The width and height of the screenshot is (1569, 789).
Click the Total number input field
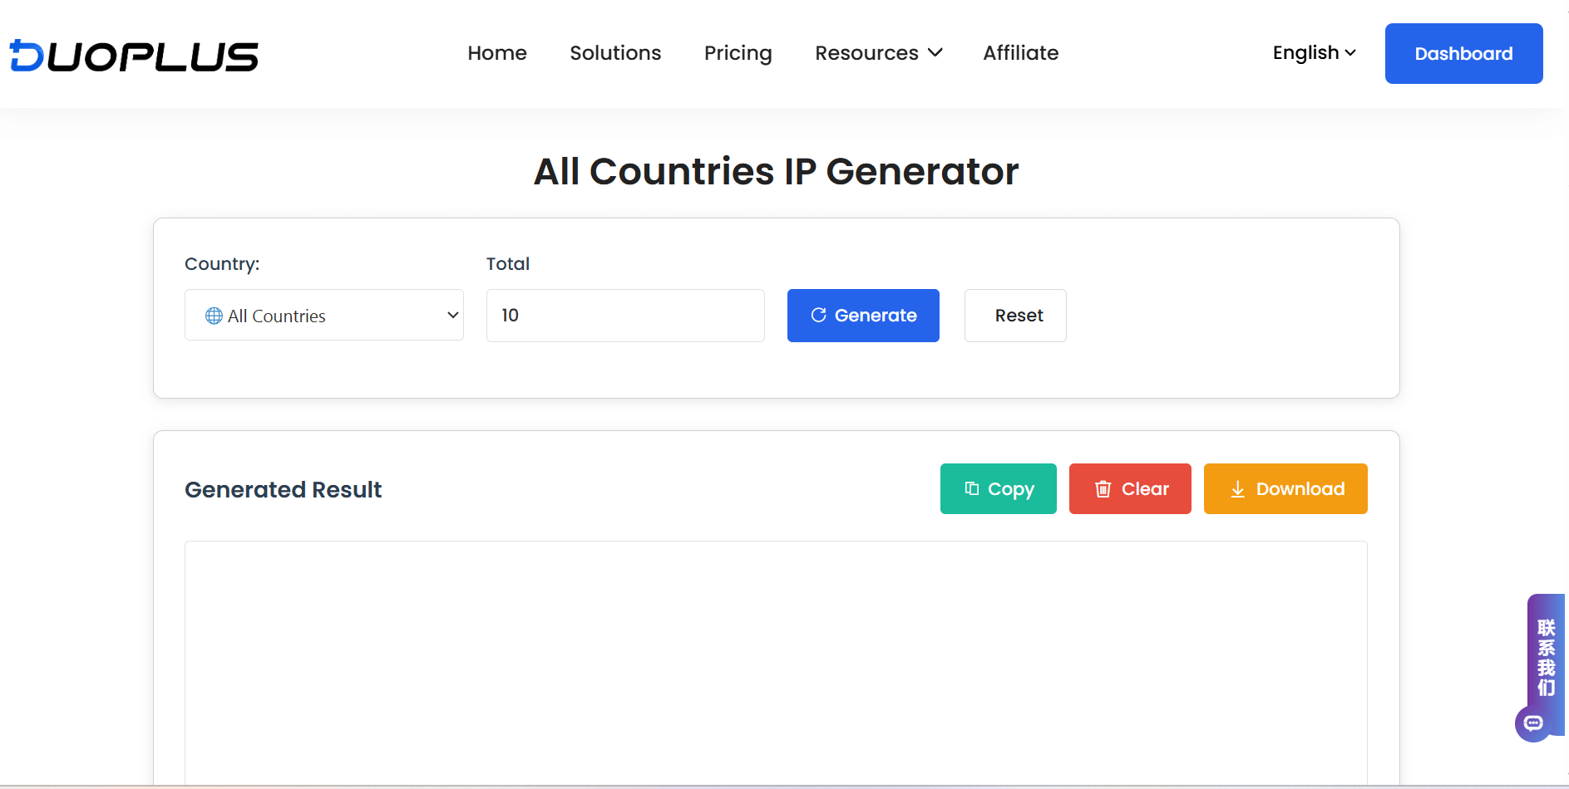(x=625, y=316)
